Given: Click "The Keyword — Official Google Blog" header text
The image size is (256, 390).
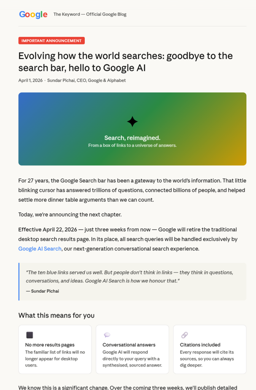Looking at the screenshot, I should tap(90, 14).
